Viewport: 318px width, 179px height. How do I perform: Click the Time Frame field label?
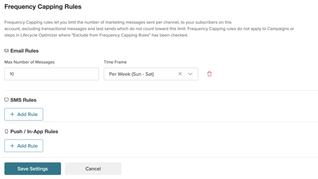(115, 62)
